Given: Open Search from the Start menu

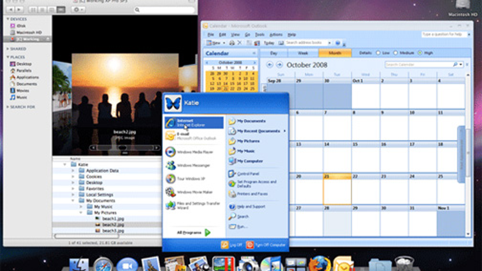Looking at the screenshot, I should [239, 216].
